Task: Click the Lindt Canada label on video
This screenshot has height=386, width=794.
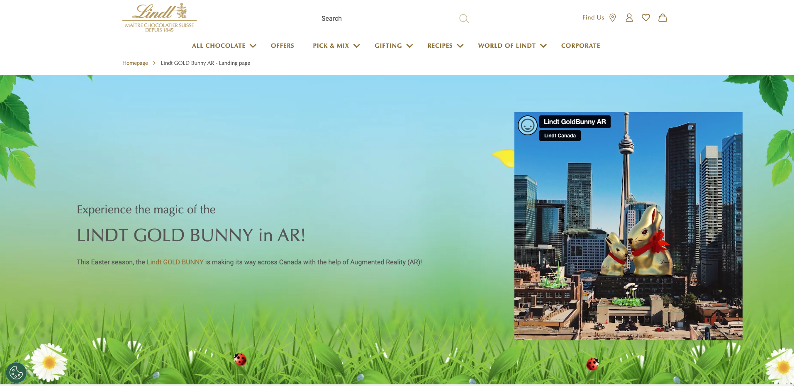Action: coord(560,136)
